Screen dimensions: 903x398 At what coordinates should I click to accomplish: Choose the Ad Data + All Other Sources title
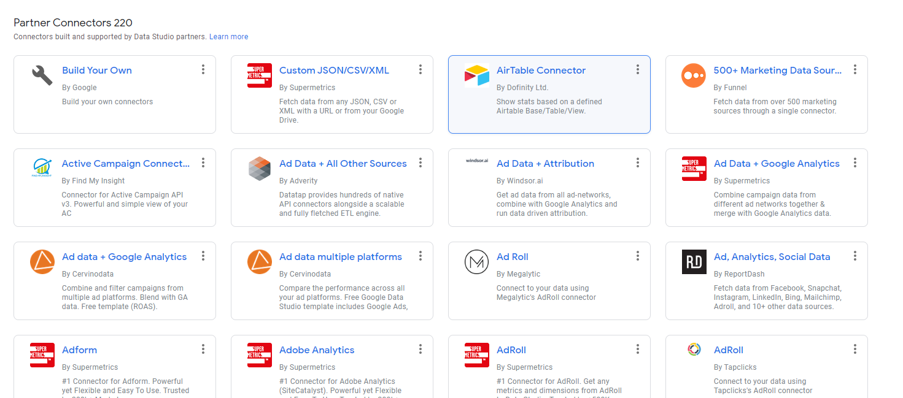click(x=343, y=164)
